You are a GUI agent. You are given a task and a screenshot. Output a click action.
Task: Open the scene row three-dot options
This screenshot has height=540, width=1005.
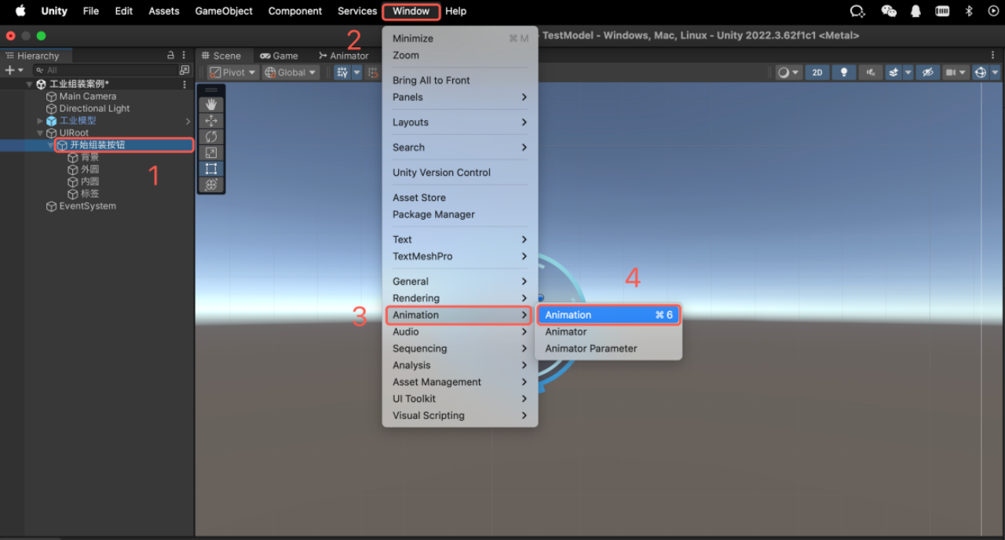pyautogui.click(x=185, y=84)
